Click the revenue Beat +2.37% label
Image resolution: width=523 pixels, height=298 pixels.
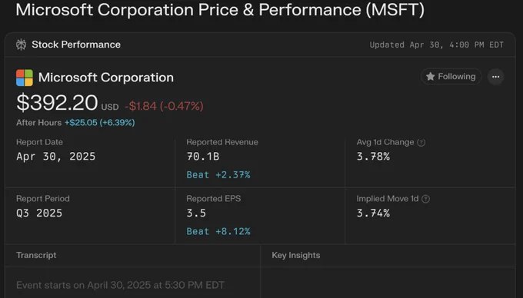(218, 175)
